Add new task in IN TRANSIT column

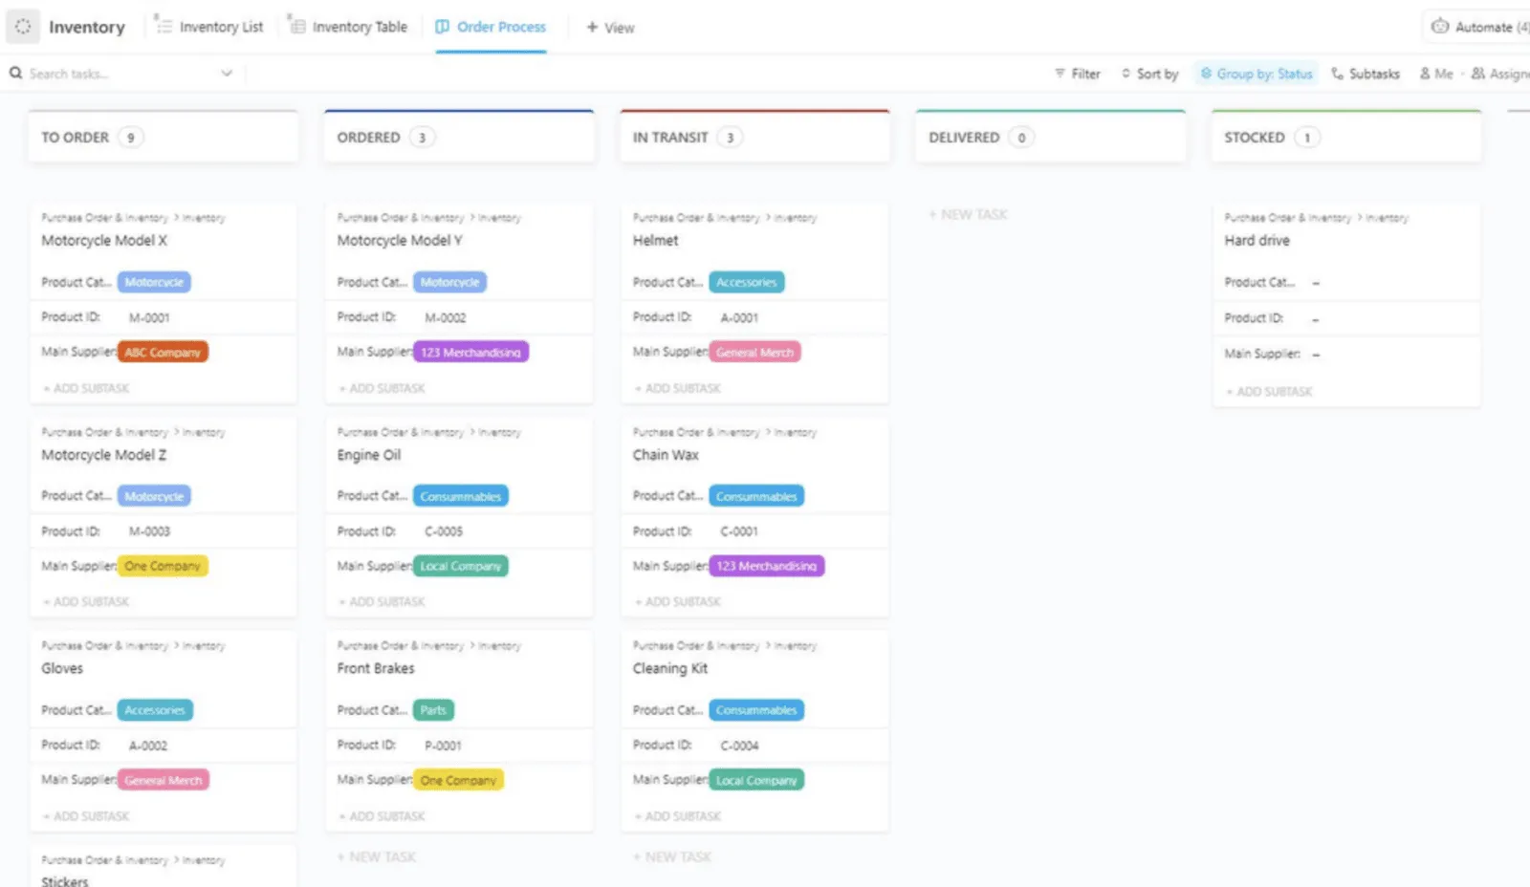click(x=671, y=857)
